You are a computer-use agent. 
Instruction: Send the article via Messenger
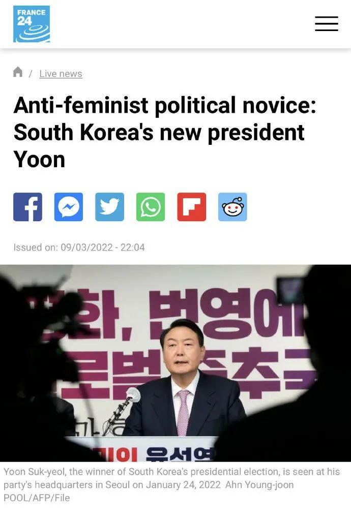tap(69, 207)
